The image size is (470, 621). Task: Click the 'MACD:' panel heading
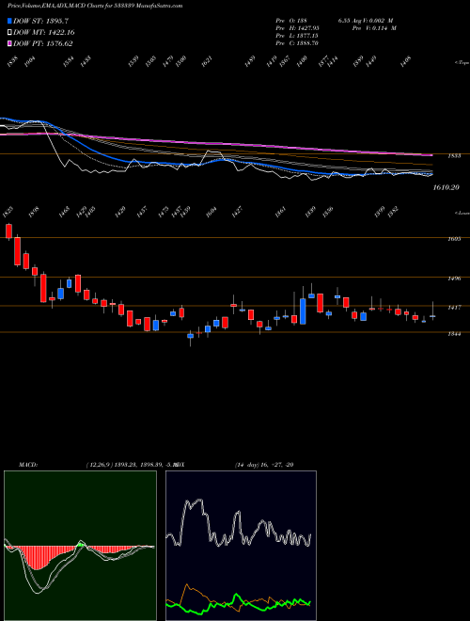pos(27,465)
